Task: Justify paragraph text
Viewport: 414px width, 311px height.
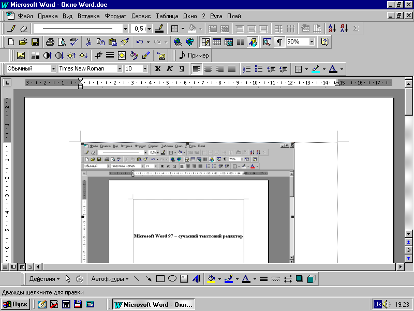Action: (x=232, y=69)
